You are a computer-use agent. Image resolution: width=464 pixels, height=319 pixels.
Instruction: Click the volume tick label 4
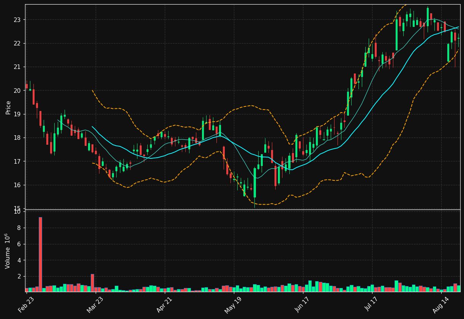coord(20,260)
